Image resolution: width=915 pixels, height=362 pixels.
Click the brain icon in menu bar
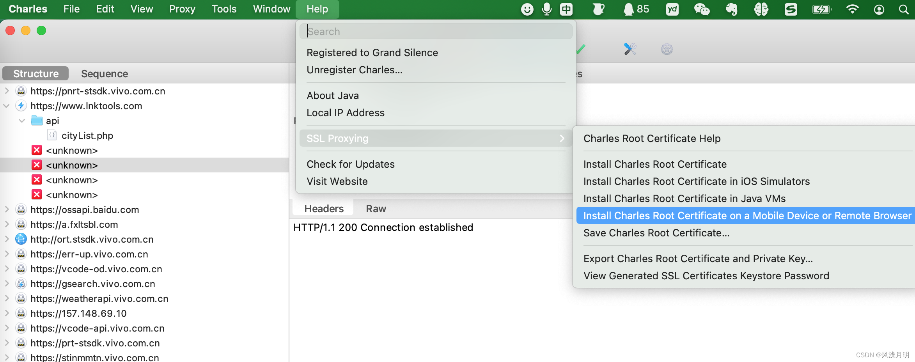(761, 9)
